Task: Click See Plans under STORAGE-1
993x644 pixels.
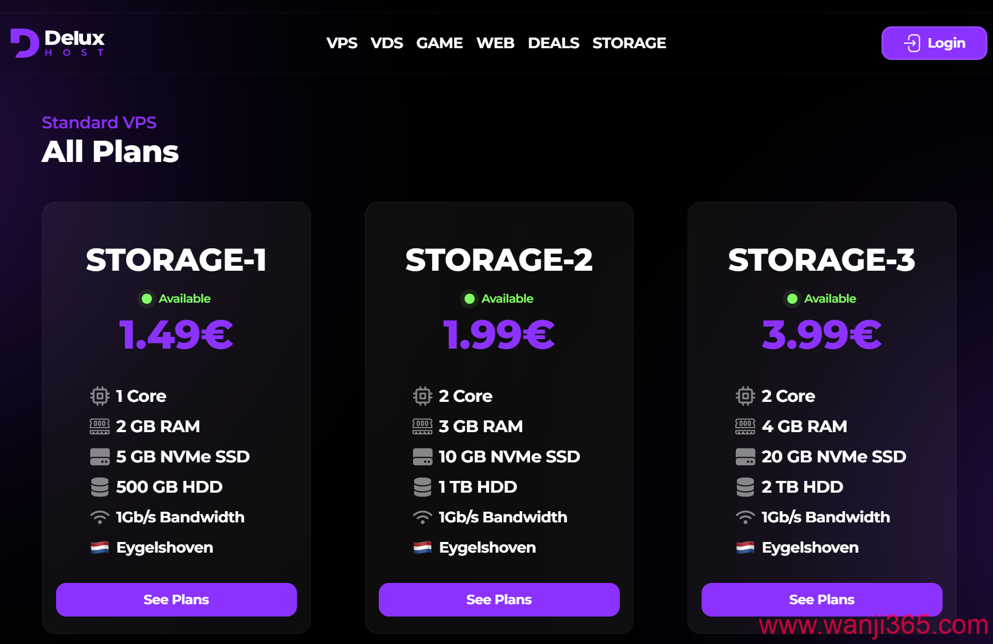Action: (x=177, y=600)
